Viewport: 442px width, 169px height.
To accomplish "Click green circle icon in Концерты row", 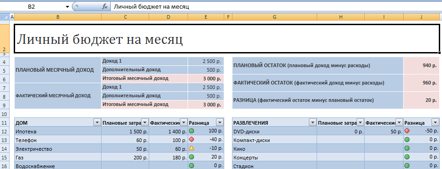I will (x=407, y=157).
